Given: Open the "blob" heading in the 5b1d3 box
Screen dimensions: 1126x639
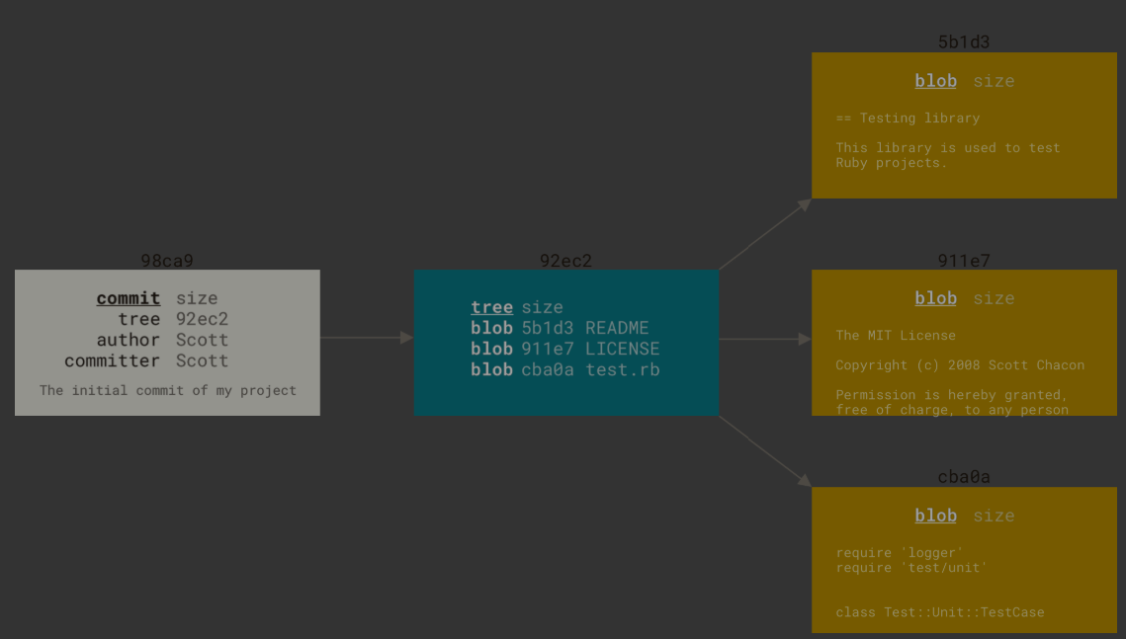Looking at the screenshot, I should coord(935,81).
